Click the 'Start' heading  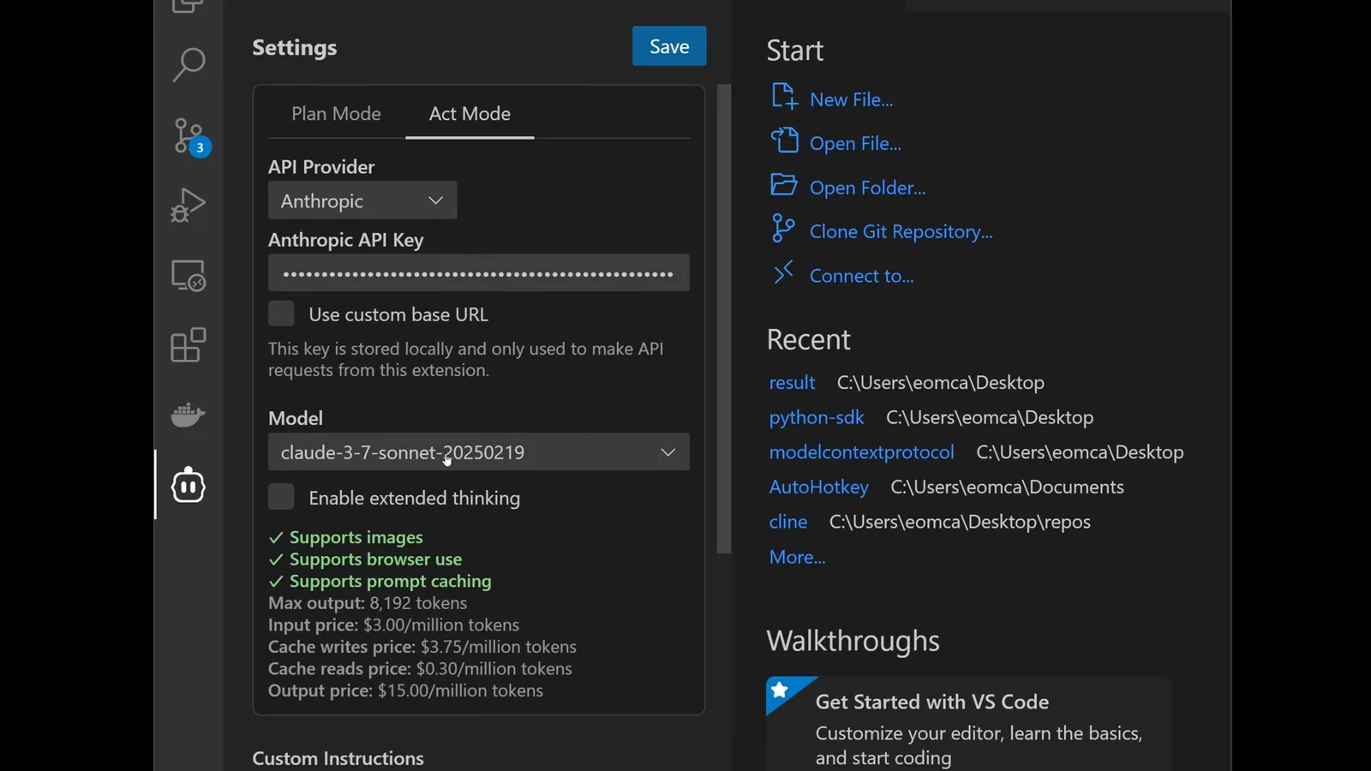(x=795, y=51)
